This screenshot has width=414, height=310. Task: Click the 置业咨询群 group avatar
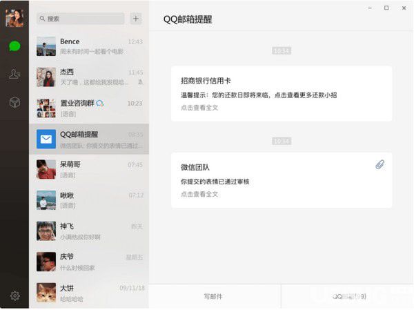46,108
